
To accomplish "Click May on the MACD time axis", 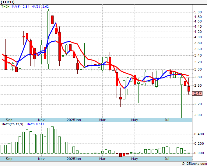I will pyautogui.click(x=135, y=159).
